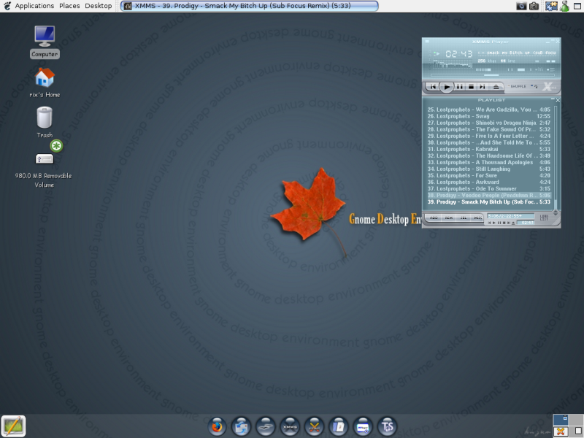584x438 pixels.
Task: Skip to next track in XMMS
Action: [x=482, y=87]
